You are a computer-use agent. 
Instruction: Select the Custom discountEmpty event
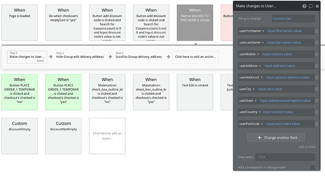pyautogui.click(x=19, y=136)
